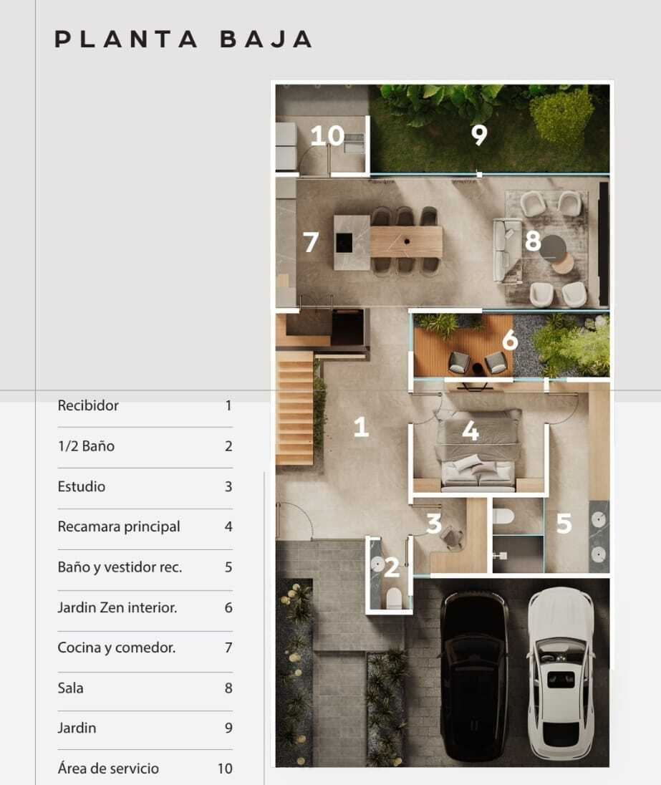This screenshot has width=661, height=785.
Task: Click the Recibidor legend entry
Action: pos(88,406)
